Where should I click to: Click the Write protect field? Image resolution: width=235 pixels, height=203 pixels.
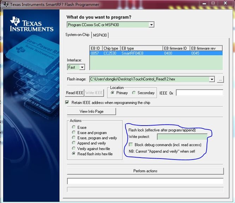tap(182, 137)
